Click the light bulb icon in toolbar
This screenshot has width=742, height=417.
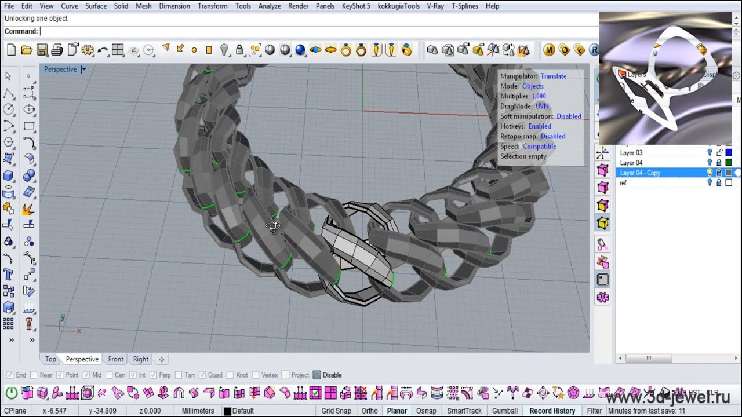[224, 50]
